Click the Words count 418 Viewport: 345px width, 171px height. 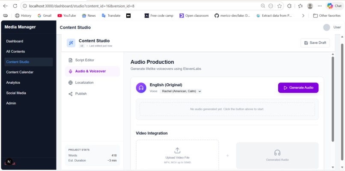pyautogui.click(x=114, y=155)
